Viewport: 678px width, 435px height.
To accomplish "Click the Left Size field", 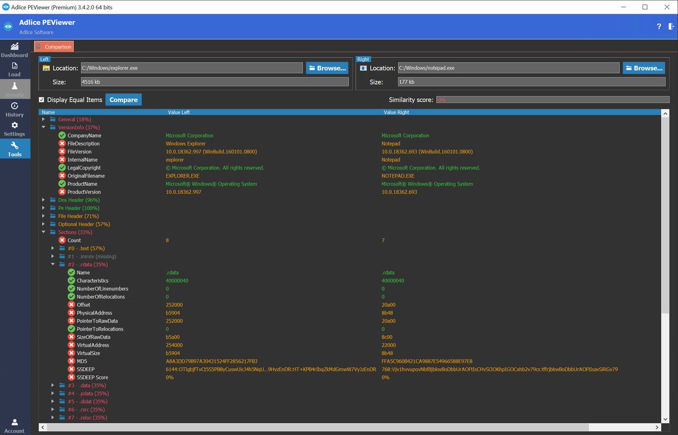I will tap(215, 82).
